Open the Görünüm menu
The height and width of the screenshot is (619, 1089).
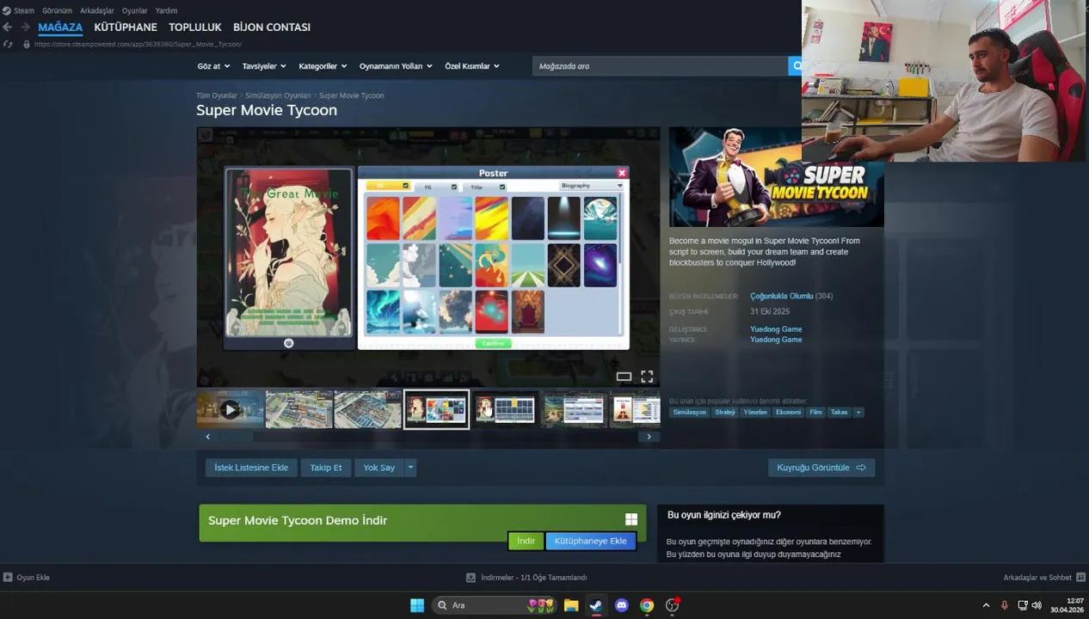coord(57,10)
